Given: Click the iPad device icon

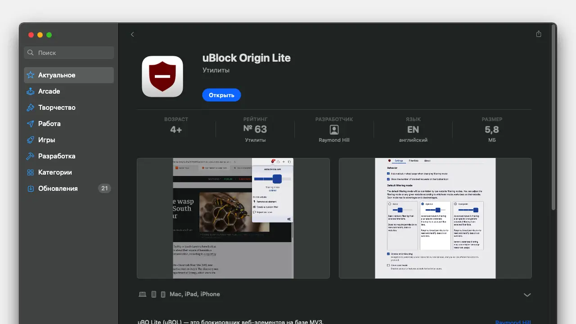Looking at the screenshot, I should (154, 294).
